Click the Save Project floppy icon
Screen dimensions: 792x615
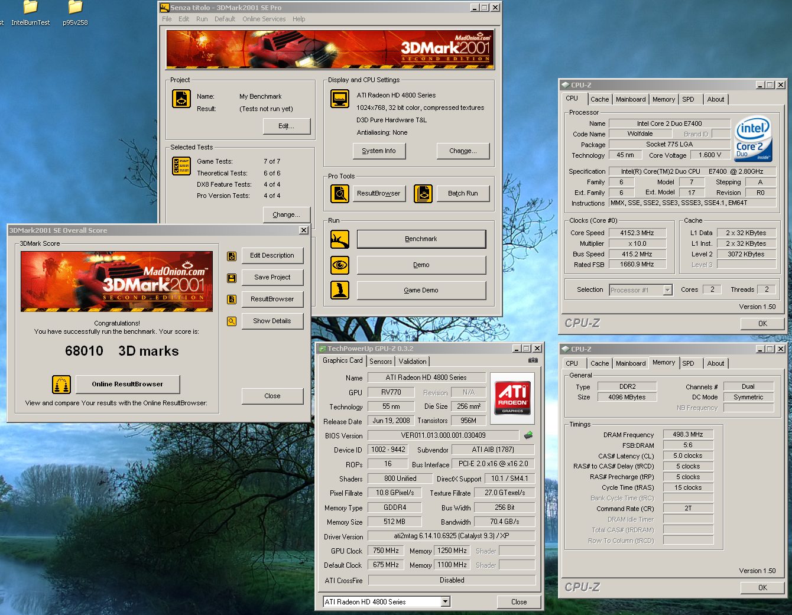point(232,278)
